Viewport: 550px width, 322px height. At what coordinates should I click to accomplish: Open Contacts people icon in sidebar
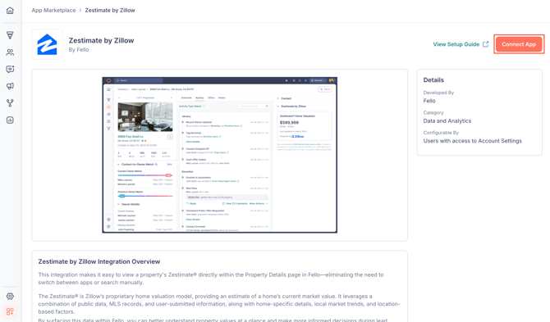(x=10, y=52)
